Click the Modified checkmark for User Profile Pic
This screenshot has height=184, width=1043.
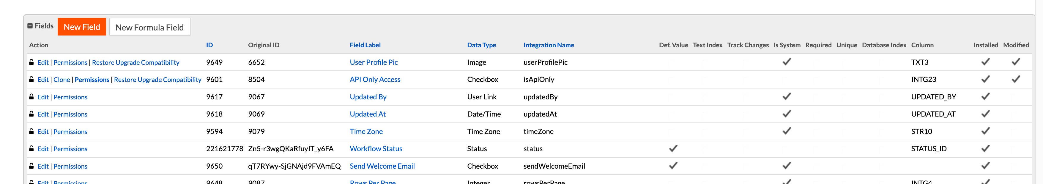click(x=1015, y=62)
